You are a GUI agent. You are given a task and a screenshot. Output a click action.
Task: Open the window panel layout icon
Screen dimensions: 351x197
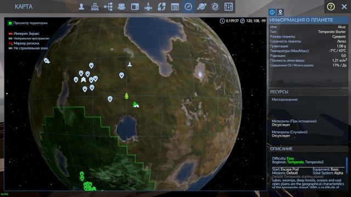[135, 7]
